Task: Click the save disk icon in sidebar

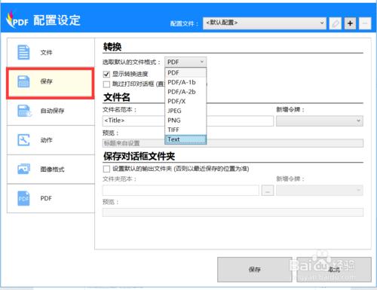Action: [23, 81]
